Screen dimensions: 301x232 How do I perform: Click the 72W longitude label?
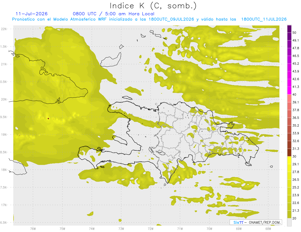click(150, 229)
